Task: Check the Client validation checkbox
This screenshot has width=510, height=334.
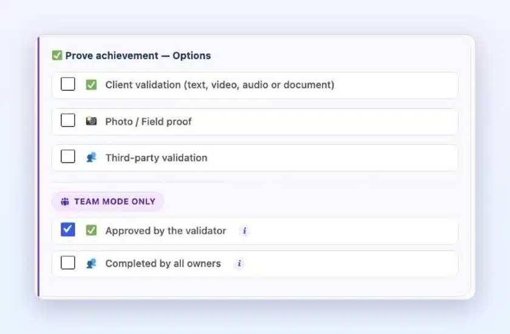Action: 68,84
